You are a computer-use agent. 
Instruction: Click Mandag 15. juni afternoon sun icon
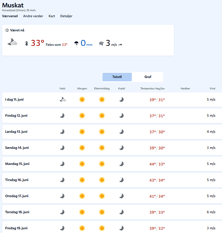click(102, 164)
